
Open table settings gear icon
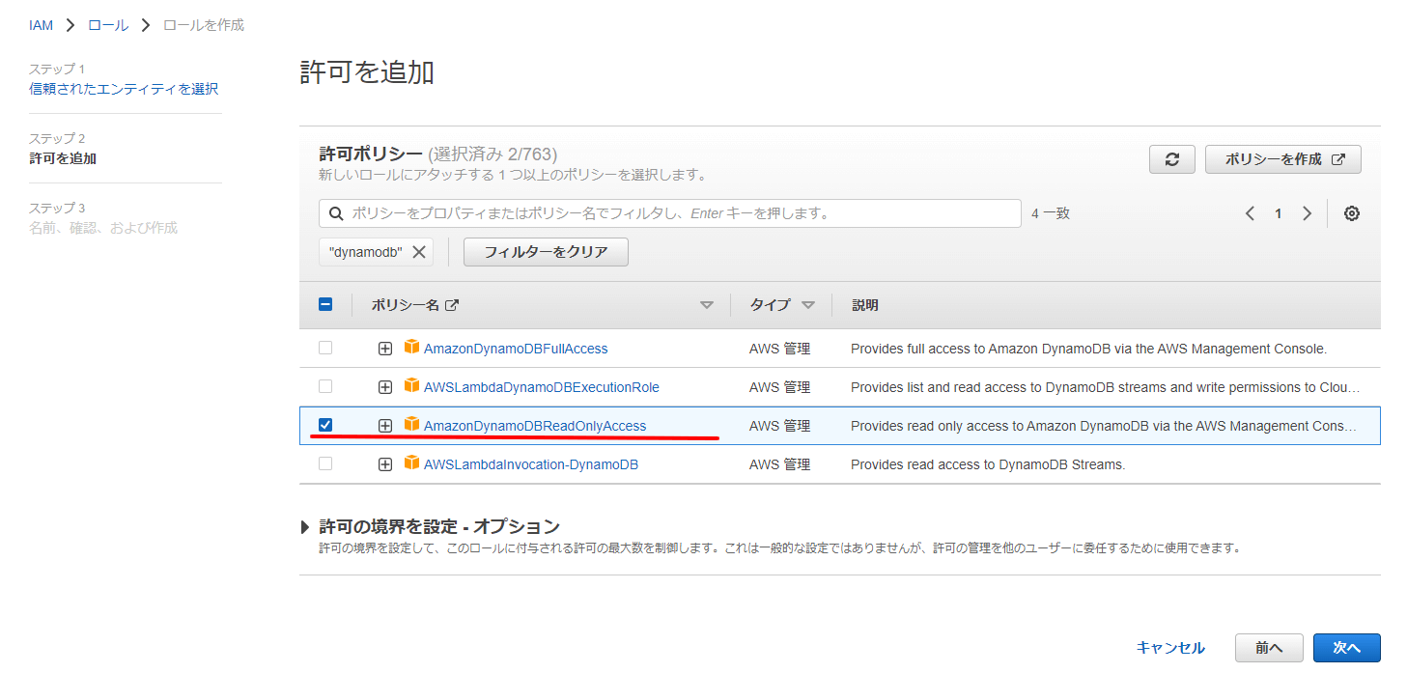coord(1351,213)
